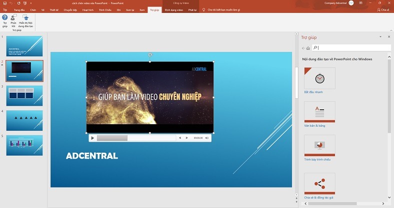Image resolution: width=394 pixels, height=208 pixels.
Task: Close the Trợ giúp help pane
Action: tap(389, 37)
